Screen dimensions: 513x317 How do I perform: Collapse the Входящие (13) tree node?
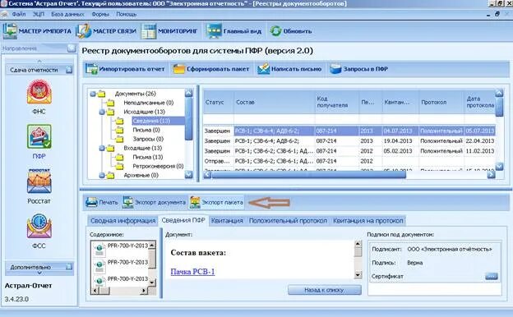click(x=102, y=149)
